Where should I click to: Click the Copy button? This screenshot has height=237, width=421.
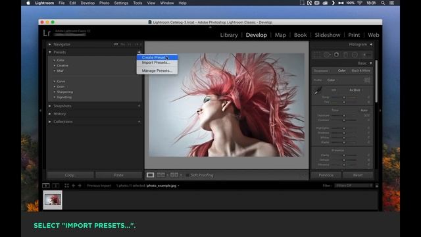tap(70, 175)
